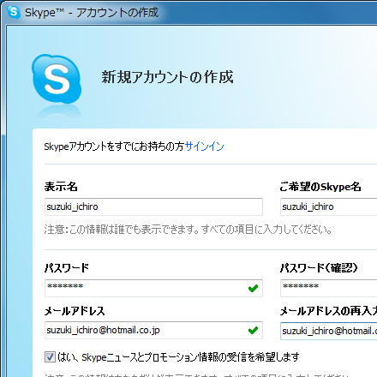Click the ご希望のSkype名 label
The width and height of the screenshot is (377, 377).
click(x=320, y=187)
